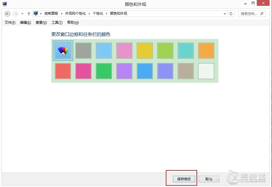Choose the tan beige color swatch
The width and height of the screenshot is (272, 187).
(186, 71)
